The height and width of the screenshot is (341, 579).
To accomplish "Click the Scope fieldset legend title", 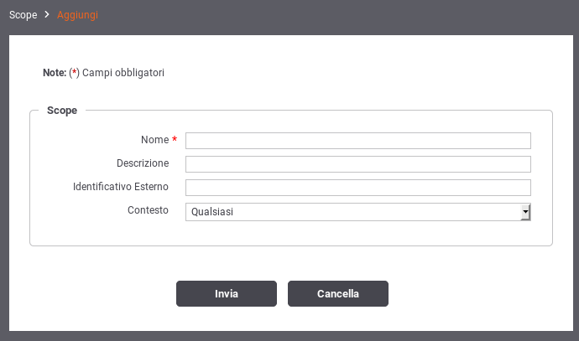I will (x=62, y=111).
